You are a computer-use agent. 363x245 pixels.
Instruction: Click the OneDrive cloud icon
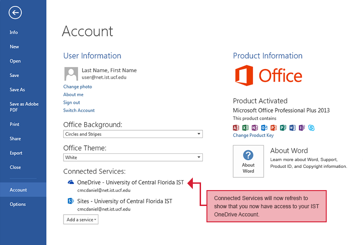[x=71, y=182]
